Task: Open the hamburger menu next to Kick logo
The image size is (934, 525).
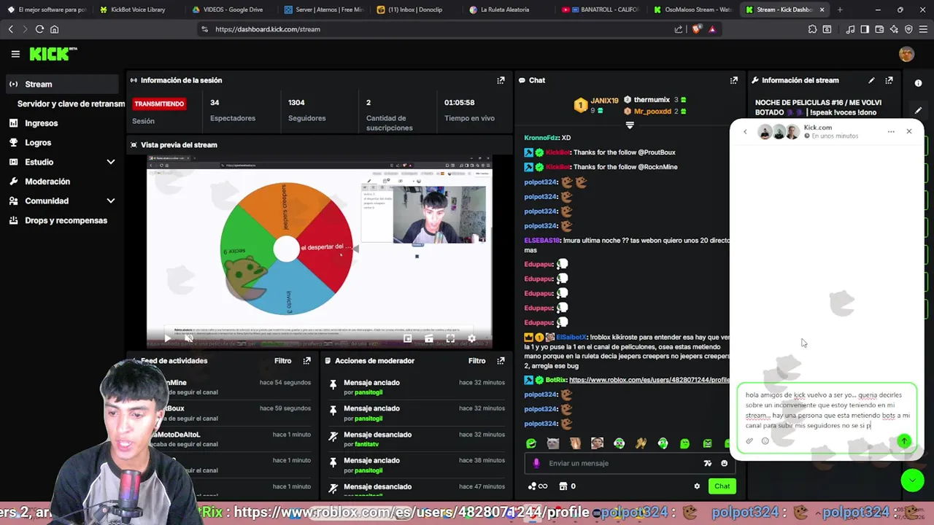Action: (x=15, y=54)
